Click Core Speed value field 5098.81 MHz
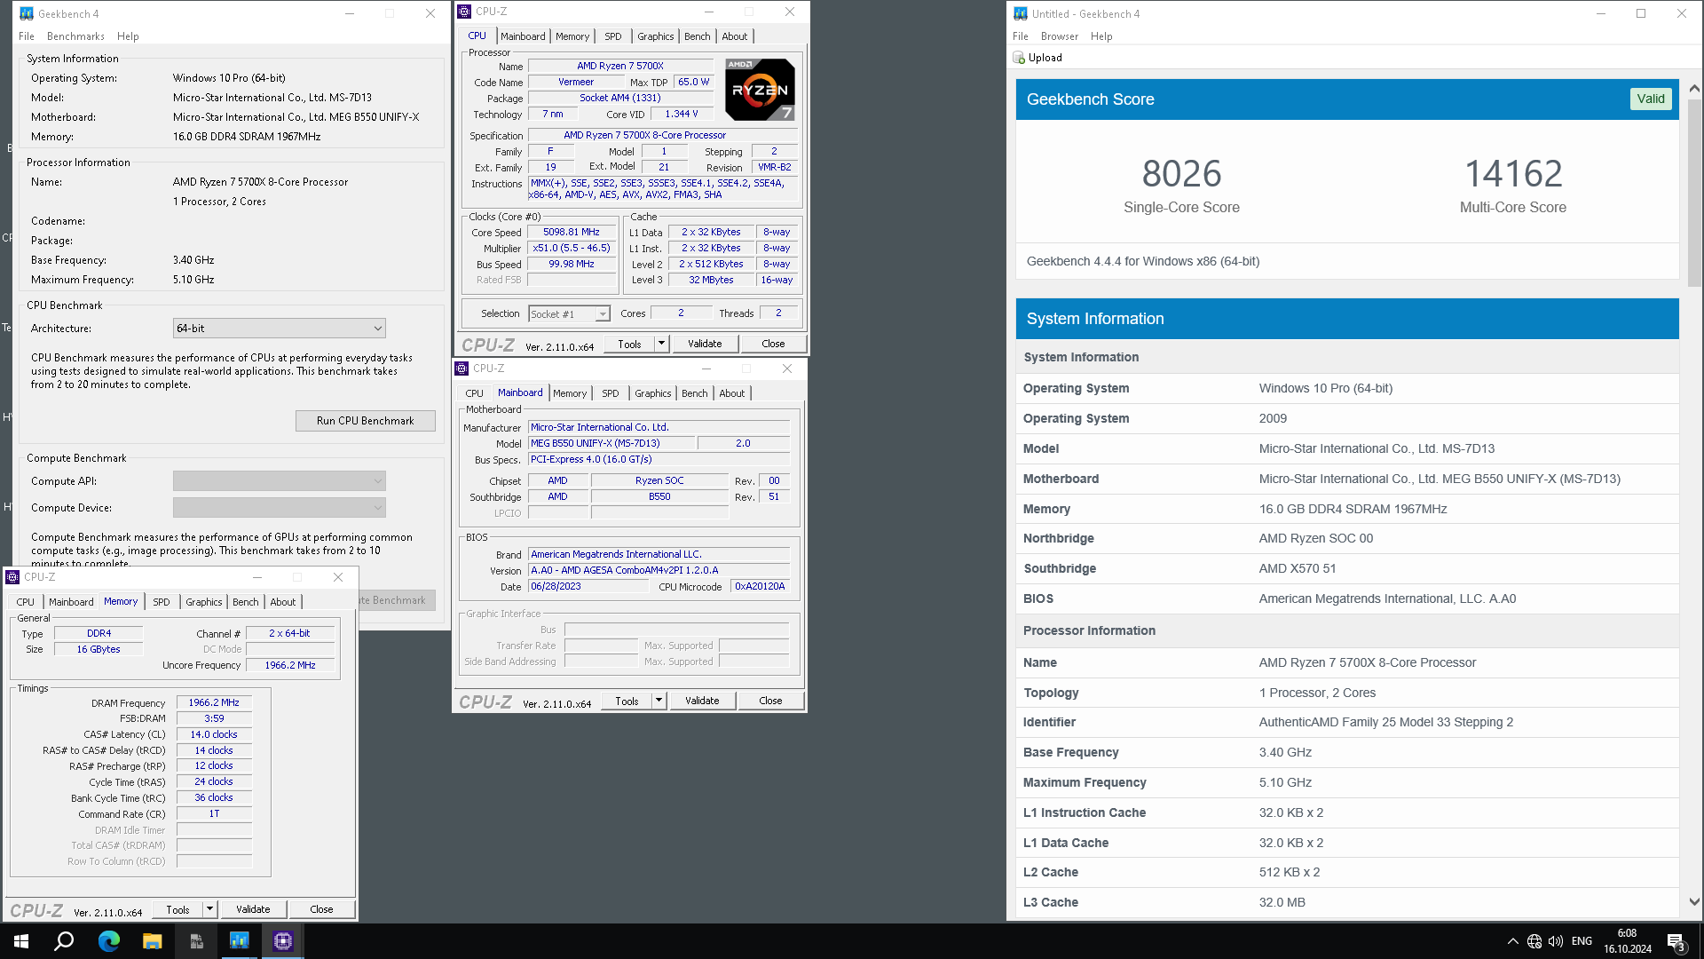This screenshot has height=959, width=1704. tap(572, 233)
